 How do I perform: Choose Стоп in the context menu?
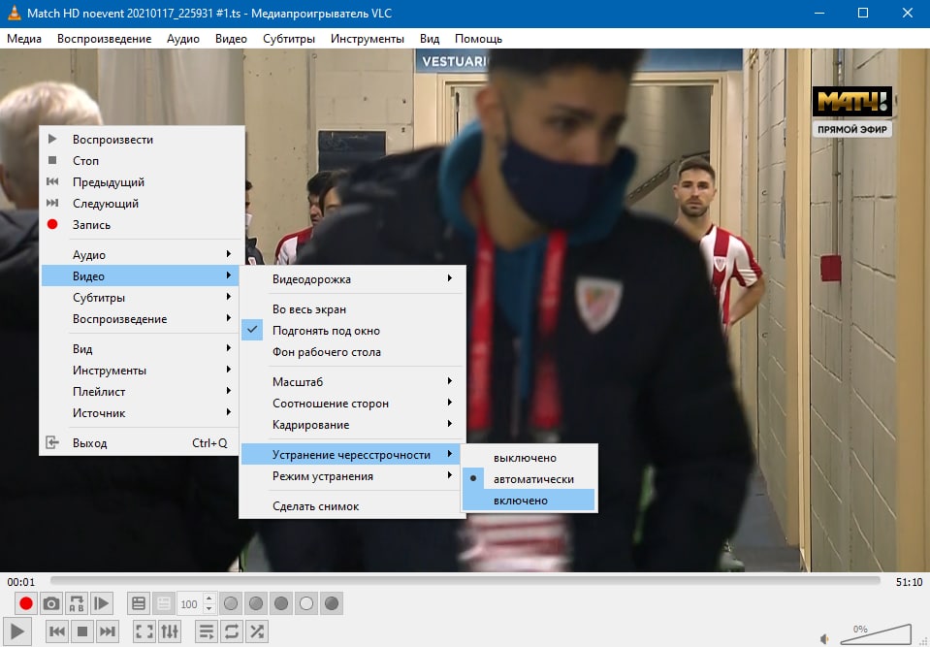[x=142, y=161]
